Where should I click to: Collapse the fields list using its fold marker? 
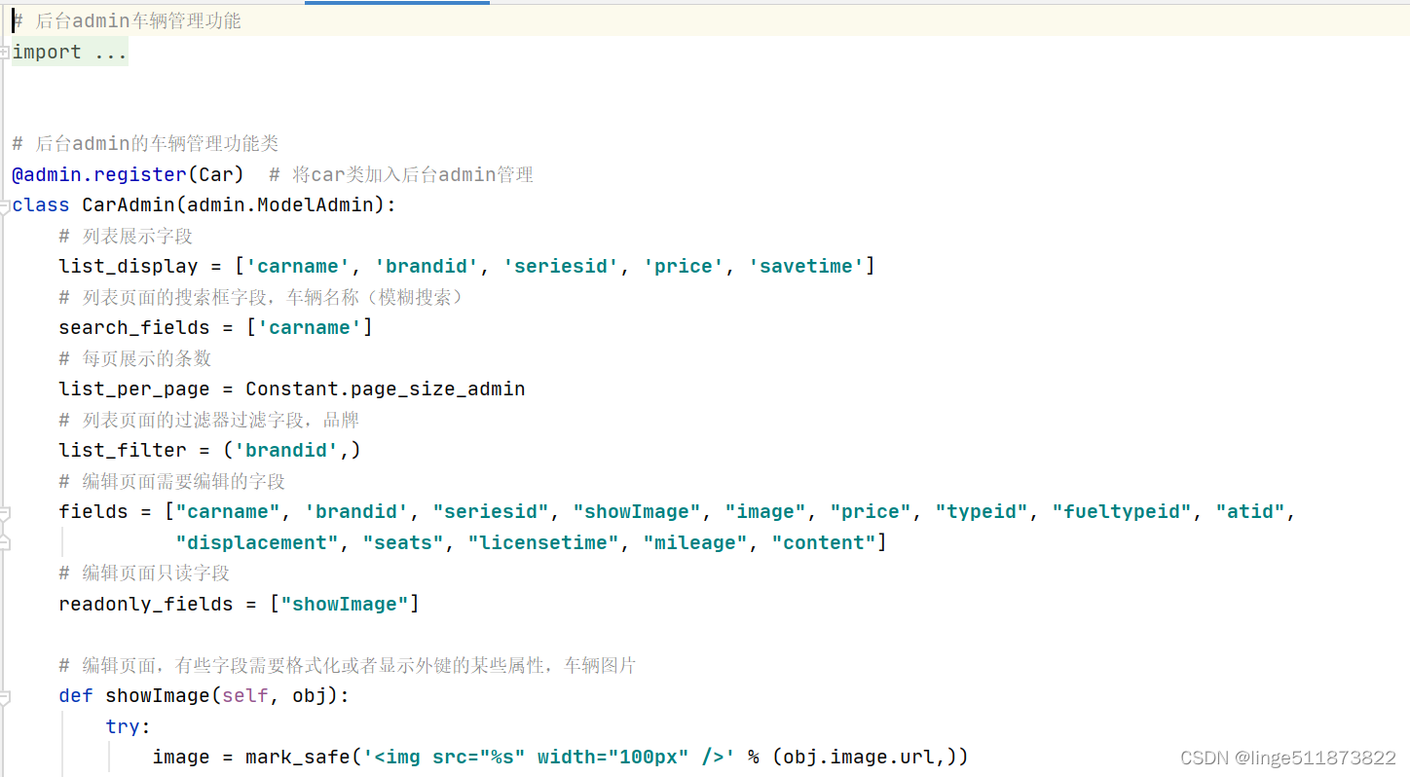click(5, 512)
